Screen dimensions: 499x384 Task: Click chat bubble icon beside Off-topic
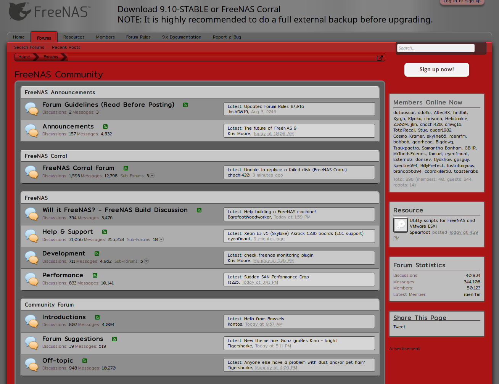[x=32, y=365]
